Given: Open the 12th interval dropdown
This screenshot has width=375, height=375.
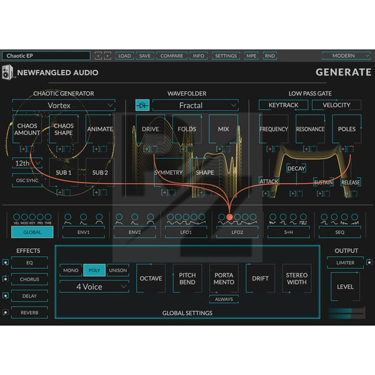Looking at the screenshot, I should [x=27, y=163].
